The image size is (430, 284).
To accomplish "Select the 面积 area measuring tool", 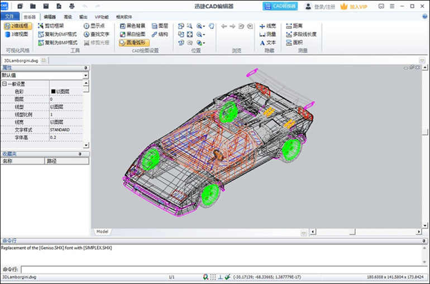I will point(294,42).
